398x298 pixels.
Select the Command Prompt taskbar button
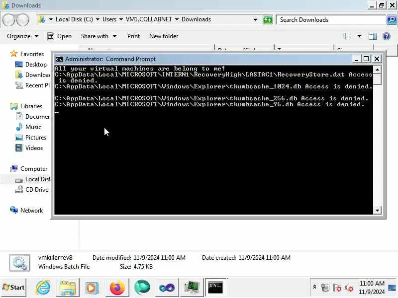coord(215,288)
